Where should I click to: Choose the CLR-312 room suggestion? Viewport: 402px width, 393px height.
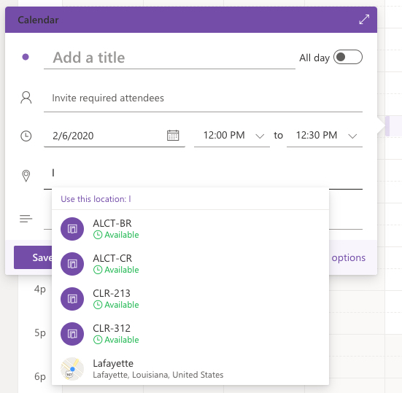coord(190,334)
